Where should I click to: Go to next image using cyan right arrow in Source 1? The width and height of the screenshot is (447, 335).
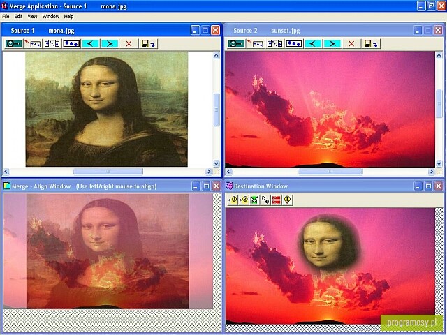(x=110, y=43)
